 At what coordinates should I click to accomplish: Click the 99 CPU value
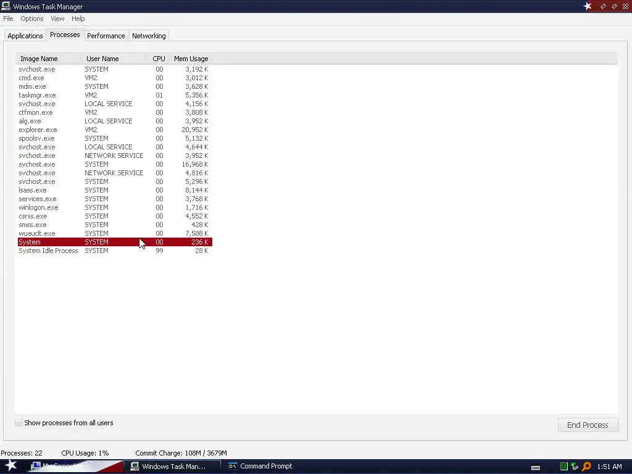[x=159, y=251]
